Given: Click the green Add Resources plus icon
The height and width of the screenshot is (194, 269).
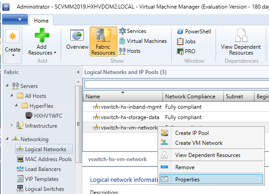Looking at the screenshot, I should 42,35.
